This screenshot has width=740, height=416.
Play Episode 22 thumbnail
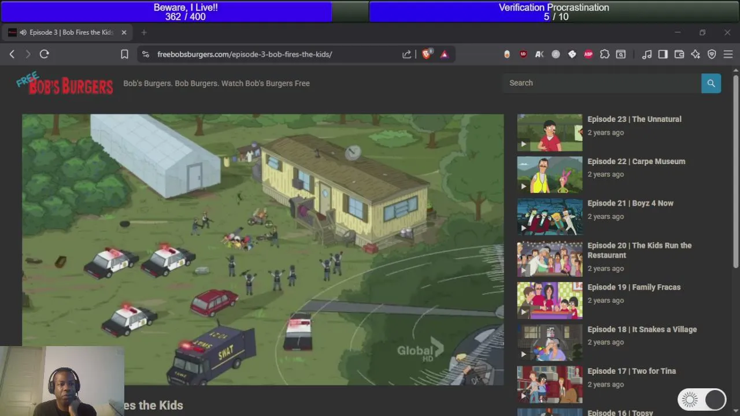tap(550, 174)
